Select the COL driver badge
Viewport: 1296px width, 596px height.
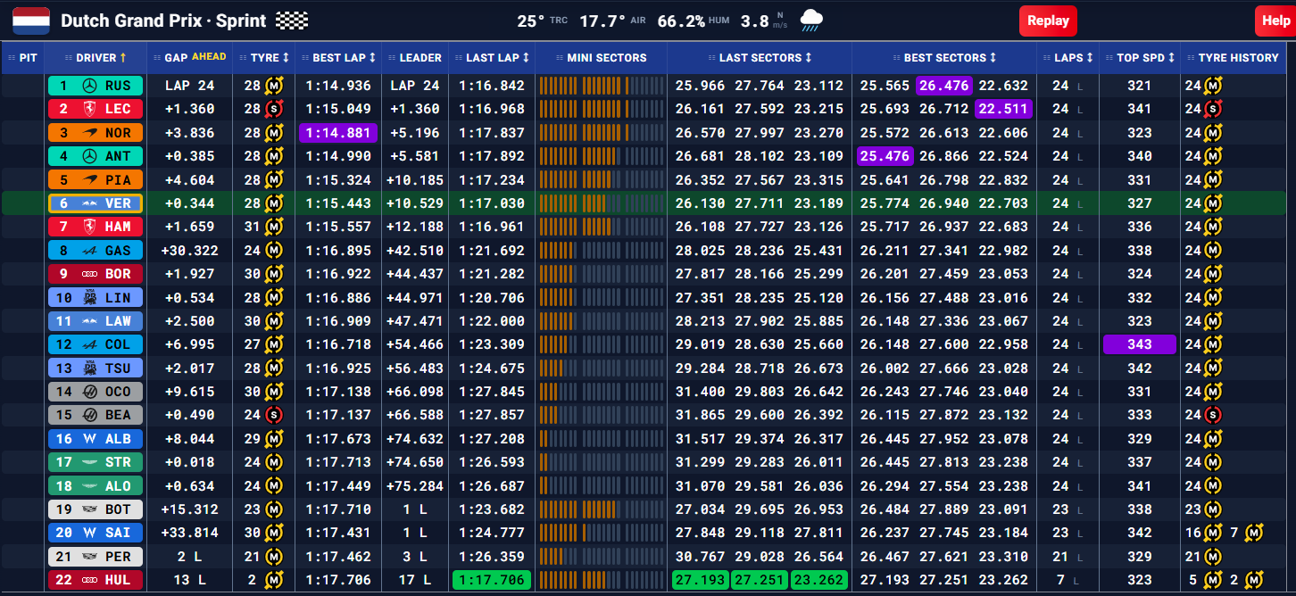tap(95, 344)
